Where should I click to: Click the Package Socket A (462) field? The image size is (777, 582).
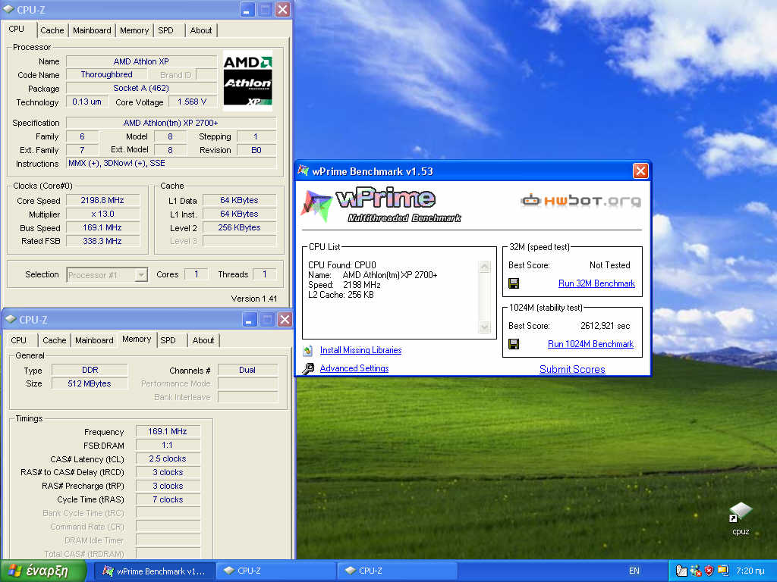coord(141,88)
